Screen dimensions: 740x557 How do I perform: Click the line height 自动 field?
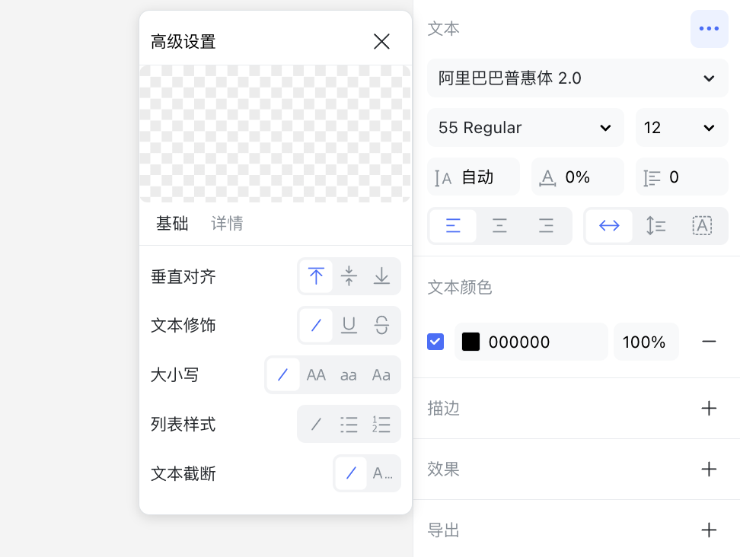pos(474,177)
